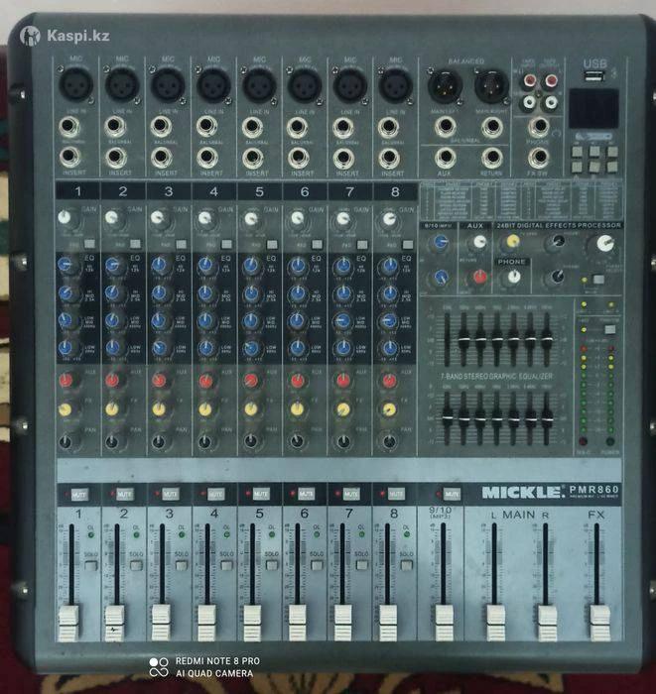This screenshot has width=656, height=694.
Task: Tap the MP3 player display screen
Action: [x=593, y=109]
